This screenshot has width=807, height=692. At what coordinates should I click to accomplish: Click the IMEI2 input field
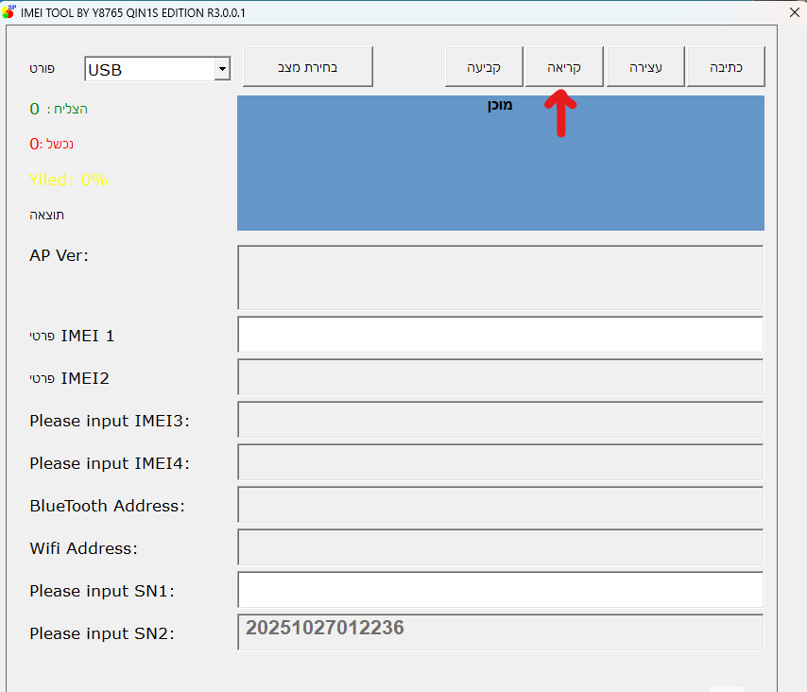point(500,376)
